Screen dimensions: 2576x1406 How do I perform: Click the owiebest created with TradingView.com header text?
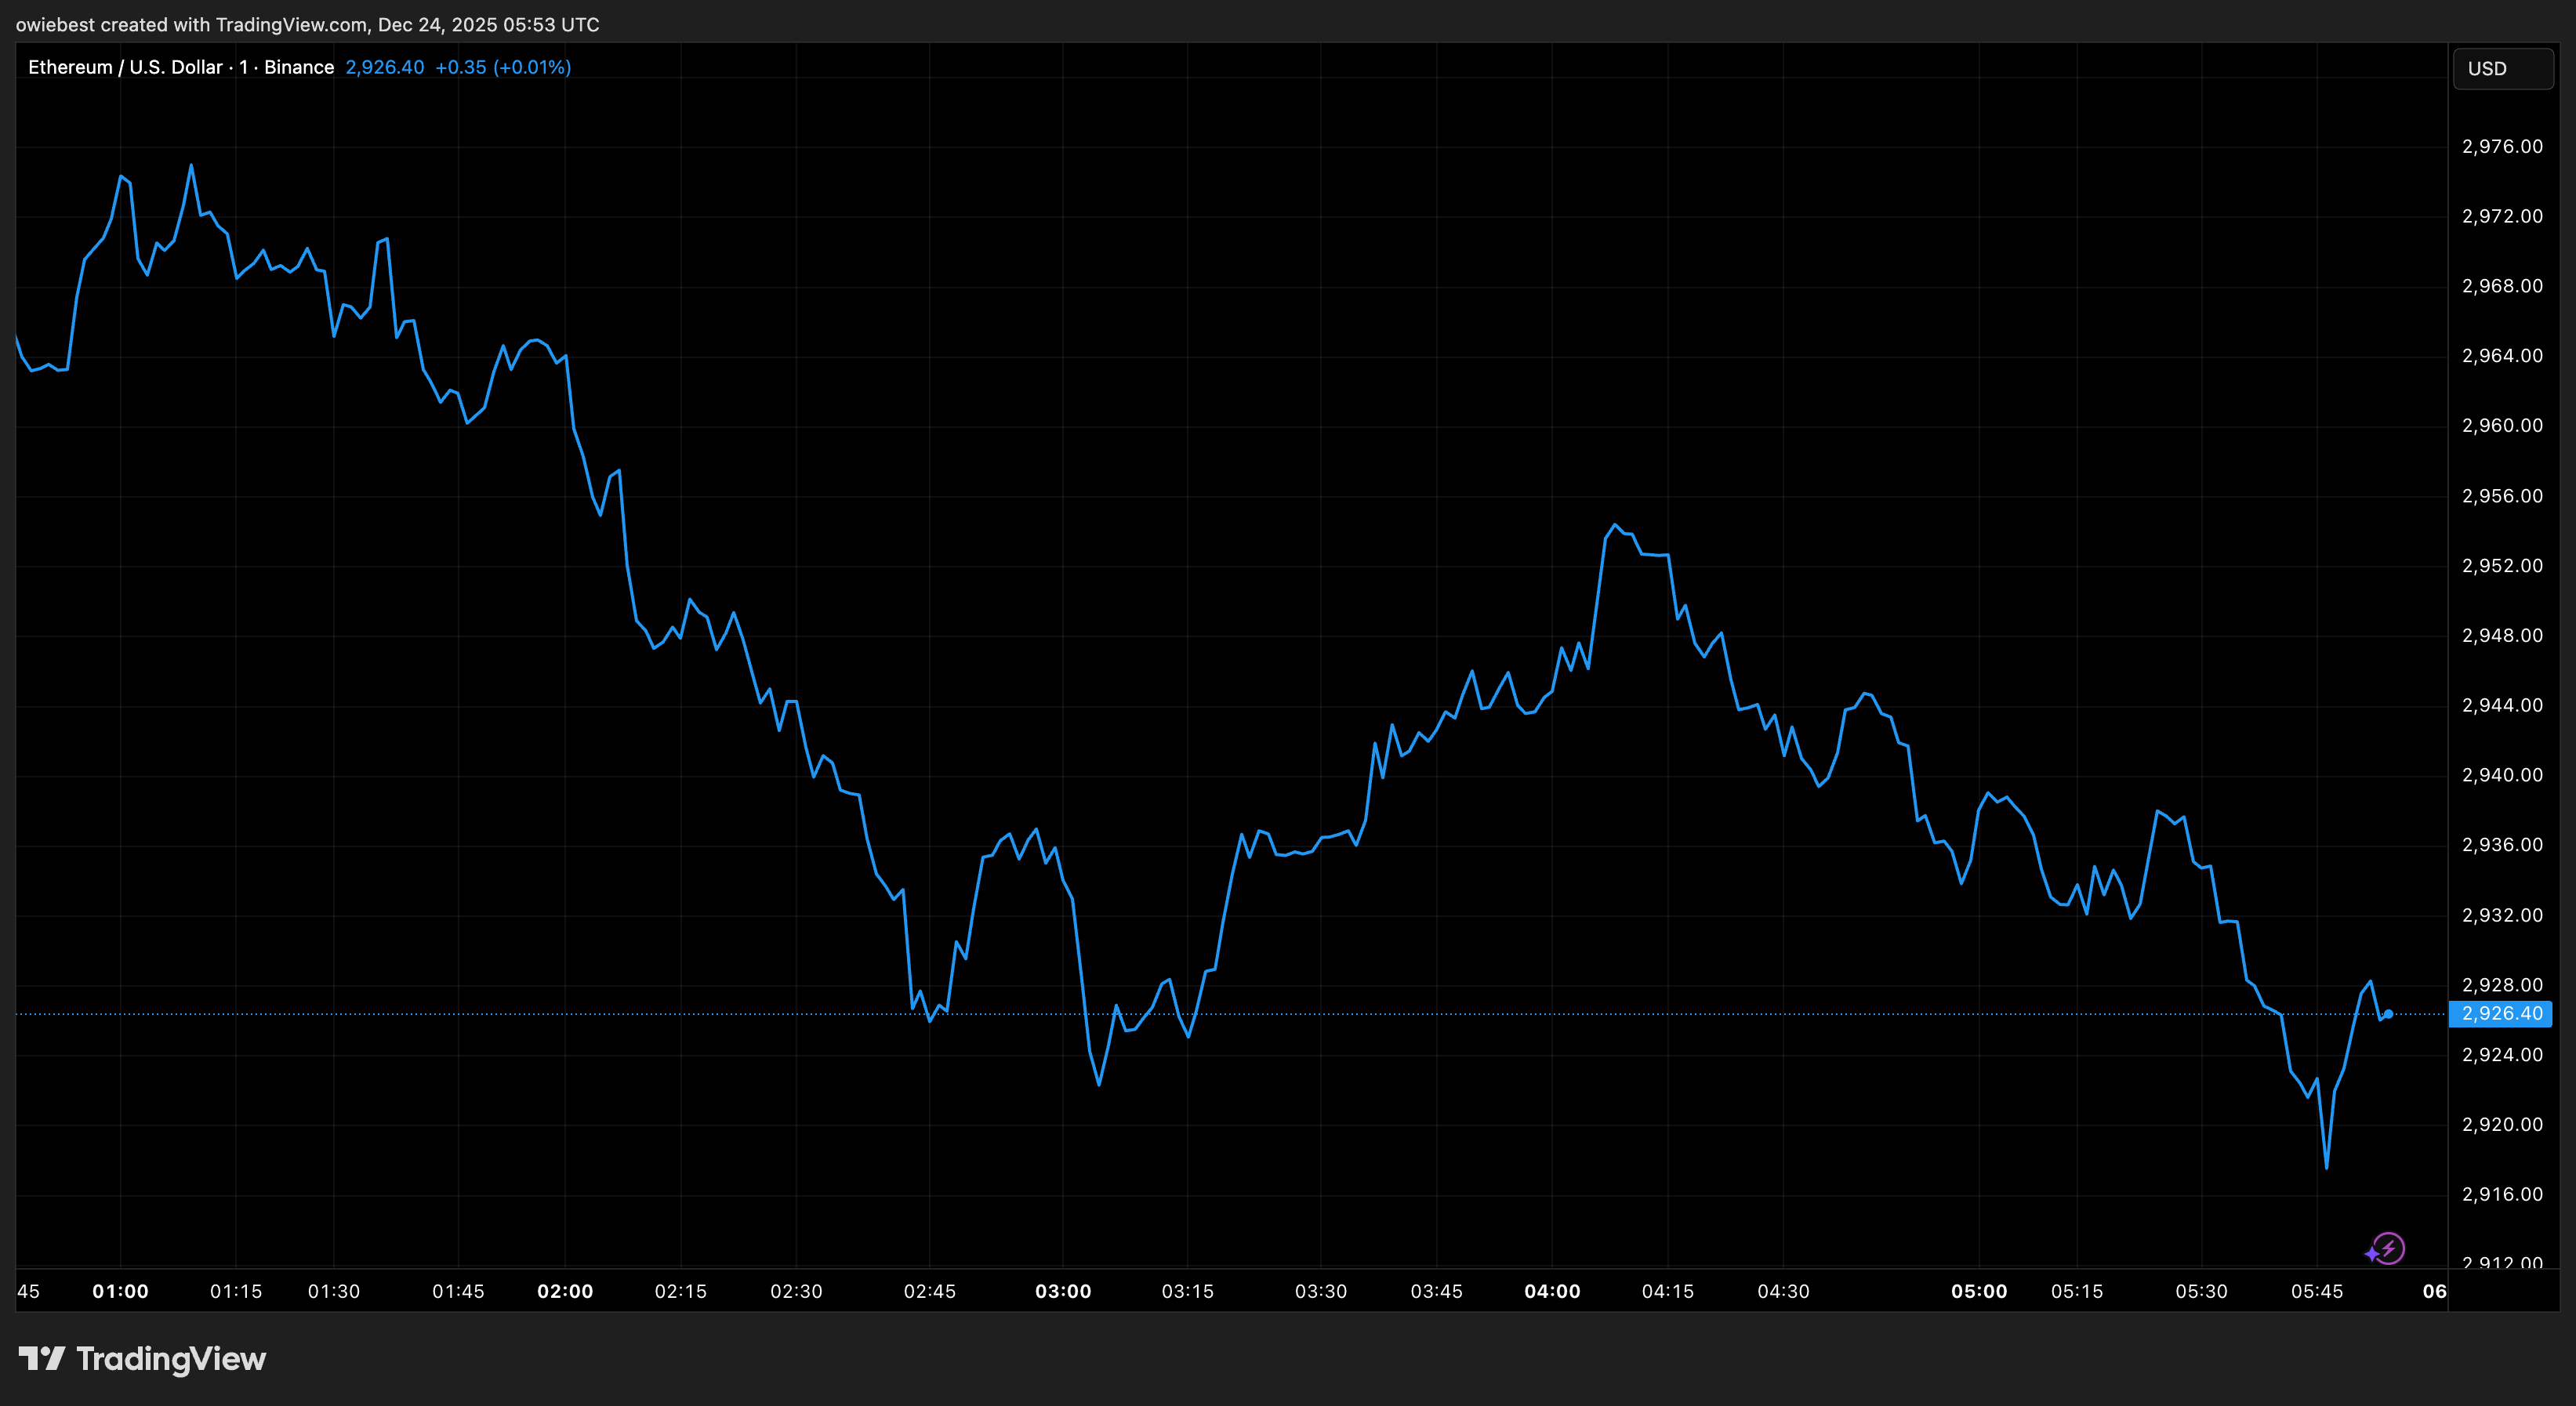[x=307, y=24]
